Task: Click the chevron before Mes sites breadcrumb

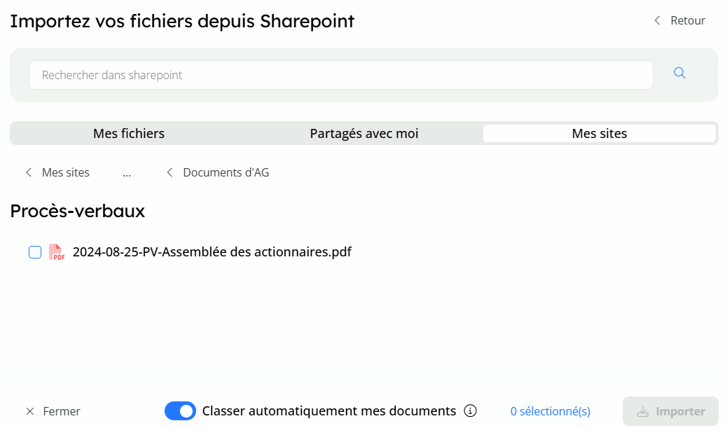Action: pyautogui.click(x=29, y=172)
